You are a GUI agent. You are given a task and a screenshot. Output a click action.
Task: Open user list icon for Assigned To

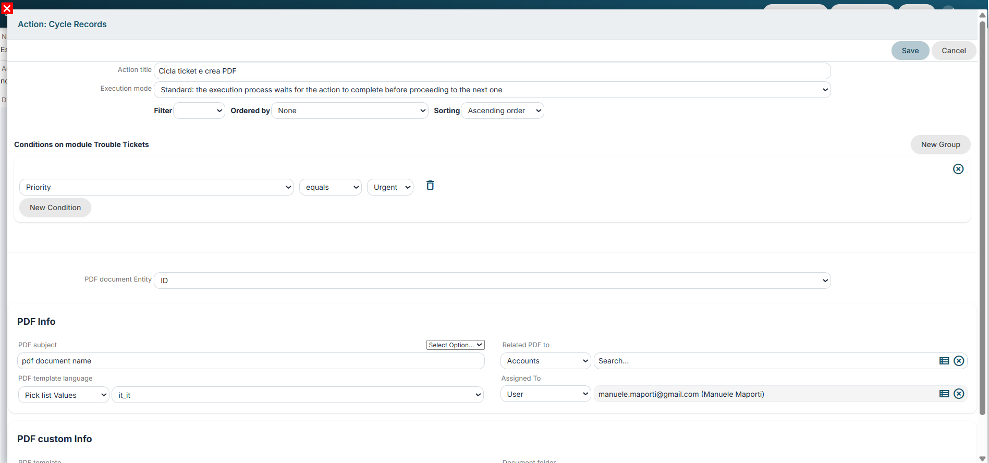944,394
